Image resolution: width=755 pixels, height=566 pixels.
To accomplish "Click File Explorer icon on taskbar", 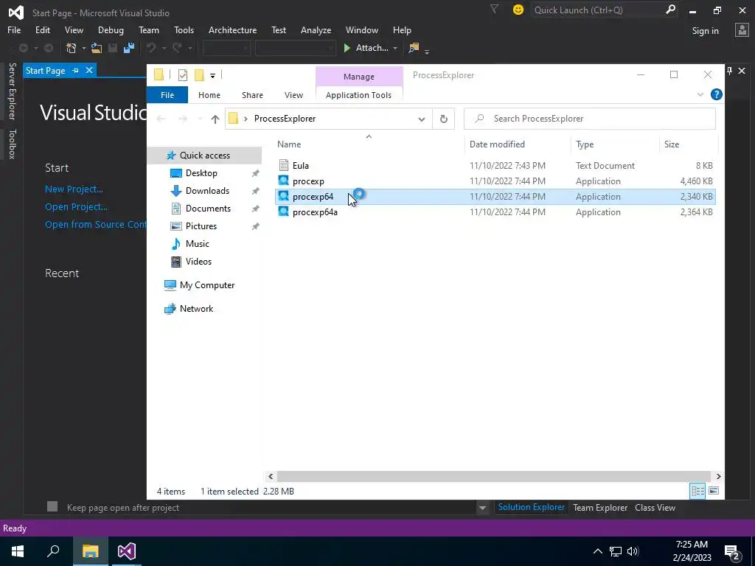I will [90, 551].
